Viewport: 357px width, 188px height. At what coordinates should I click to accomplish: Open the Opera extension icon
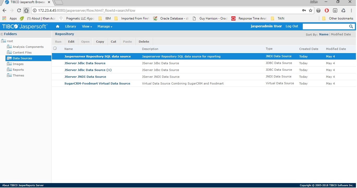[327, 11]
